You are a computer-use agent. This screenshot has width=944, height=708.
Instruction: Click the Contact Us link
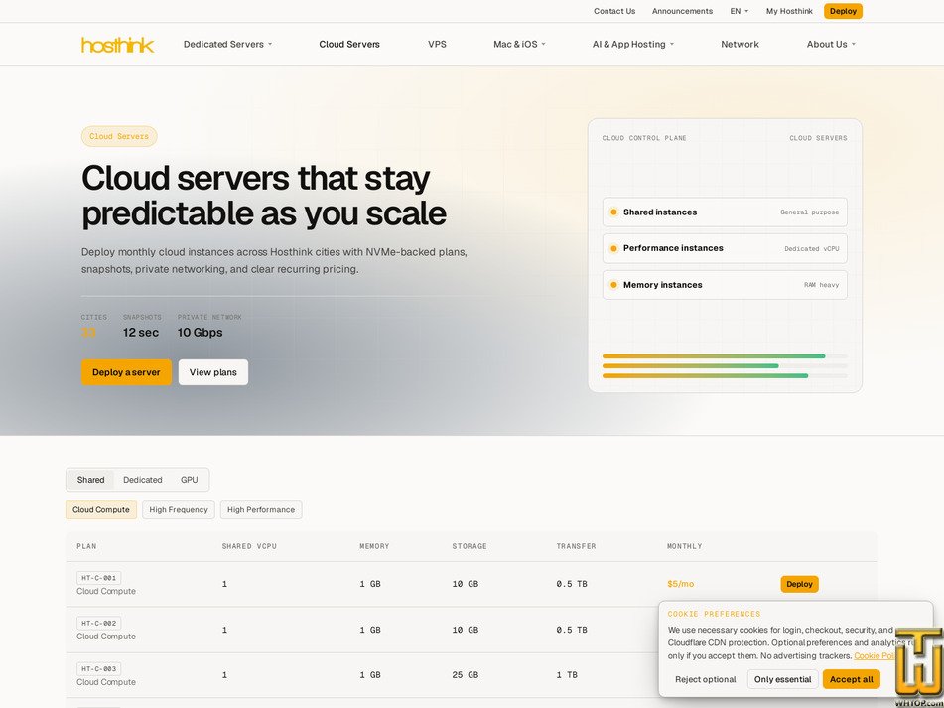tap(614, 11)
